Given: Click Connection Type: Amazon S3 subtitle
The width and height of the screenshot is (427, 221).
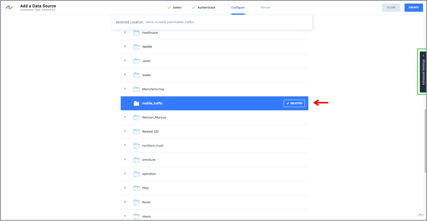Looking at the screenshot, I should coord(38,10).
